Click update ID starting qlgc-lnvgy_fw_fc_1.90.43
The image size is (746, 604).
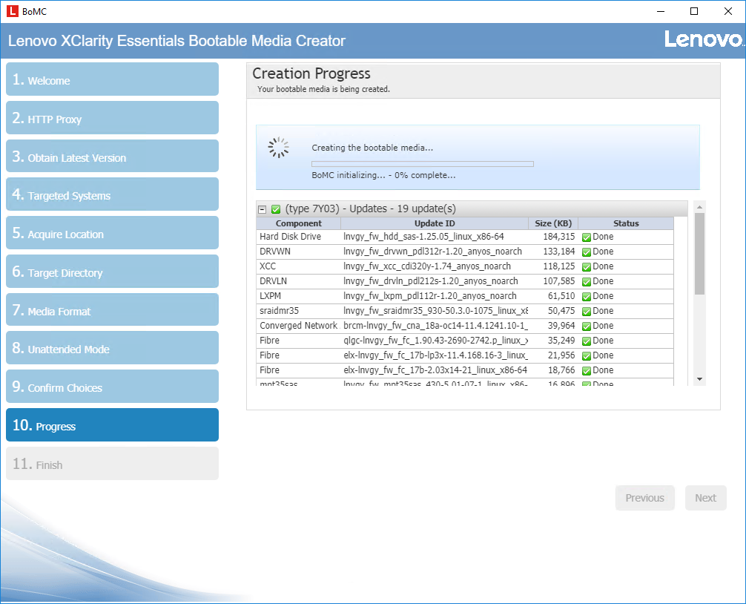[x=436, y=341]
